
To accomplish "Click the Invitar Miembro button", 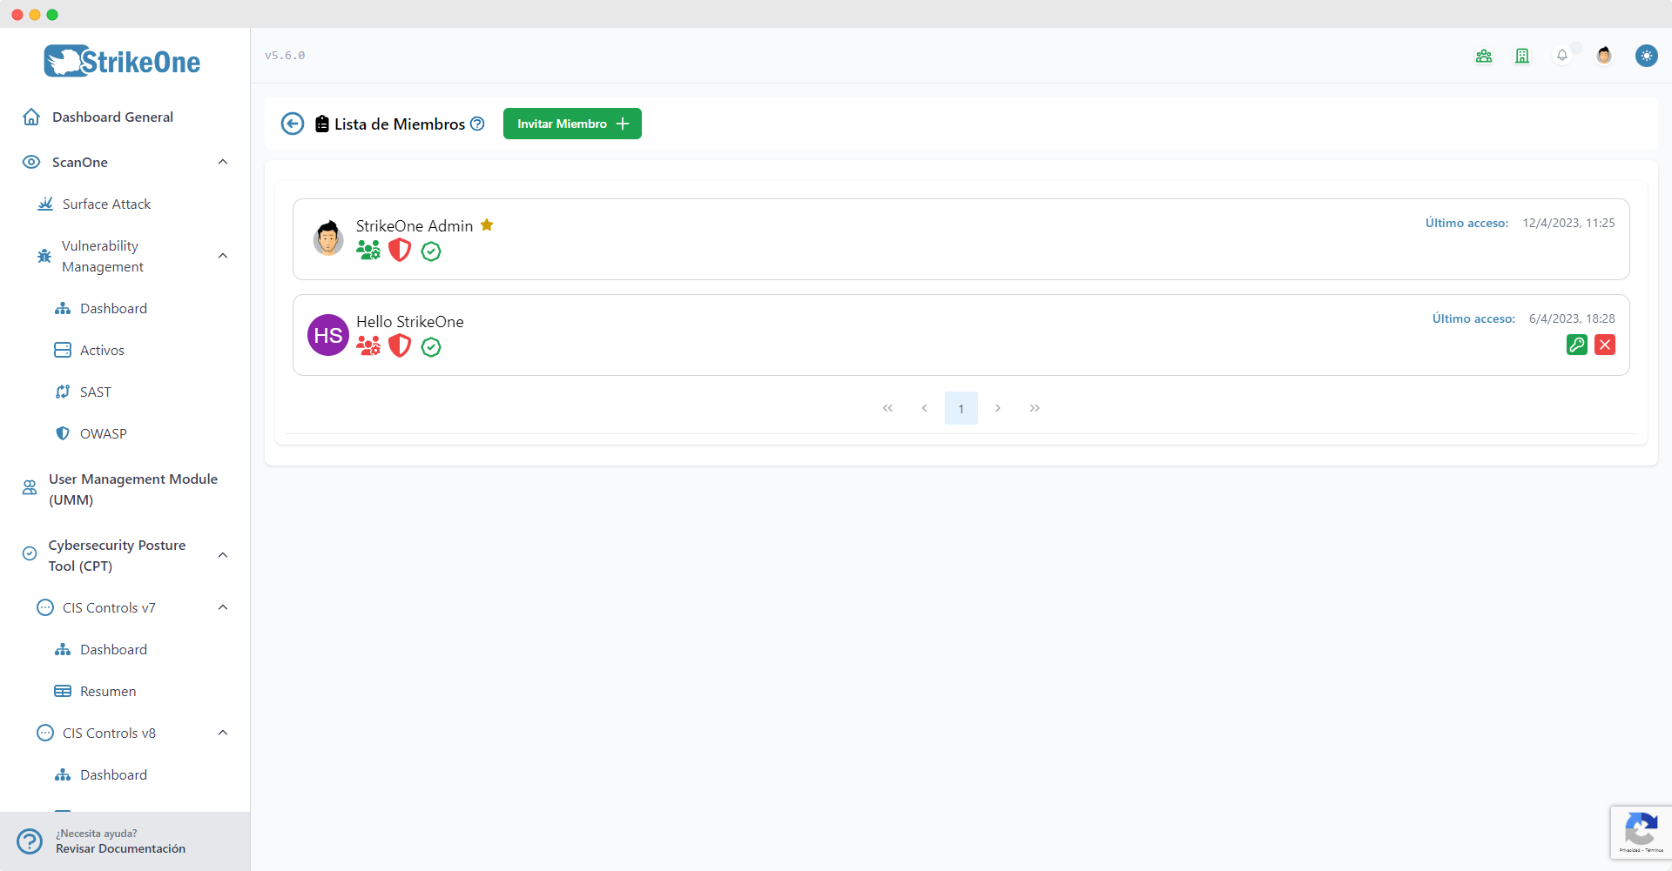I will (x=572, y=124).
